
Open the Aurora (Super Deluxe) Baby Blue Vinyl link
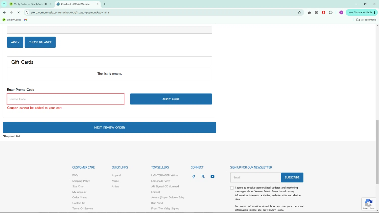click(168, 200)
